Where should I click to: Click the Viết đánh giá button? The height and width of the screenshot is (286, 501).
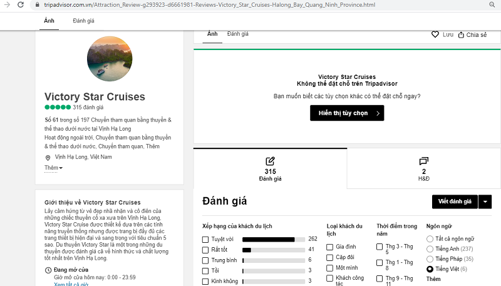click(454, 202)
